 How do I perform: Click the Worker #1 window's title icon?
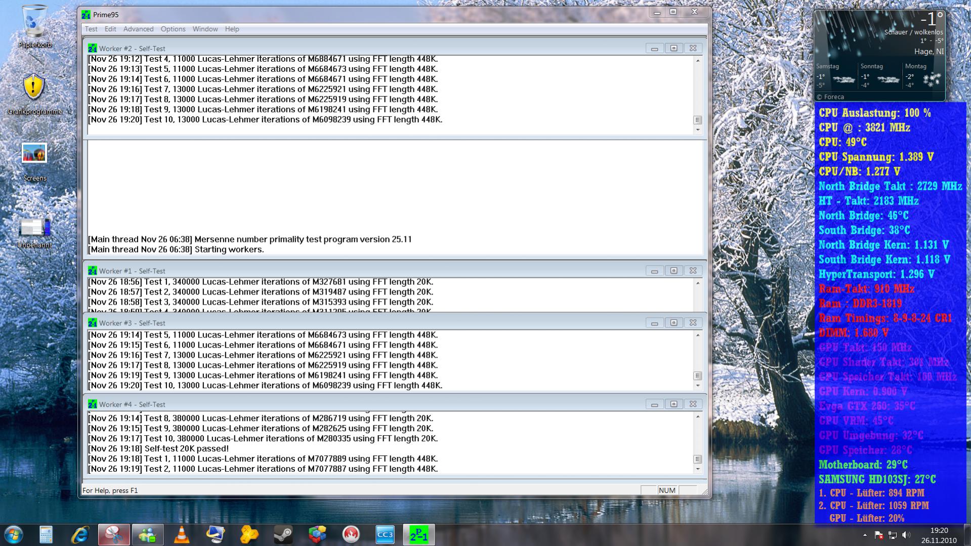pyautogui.click(x=92, y=271)
